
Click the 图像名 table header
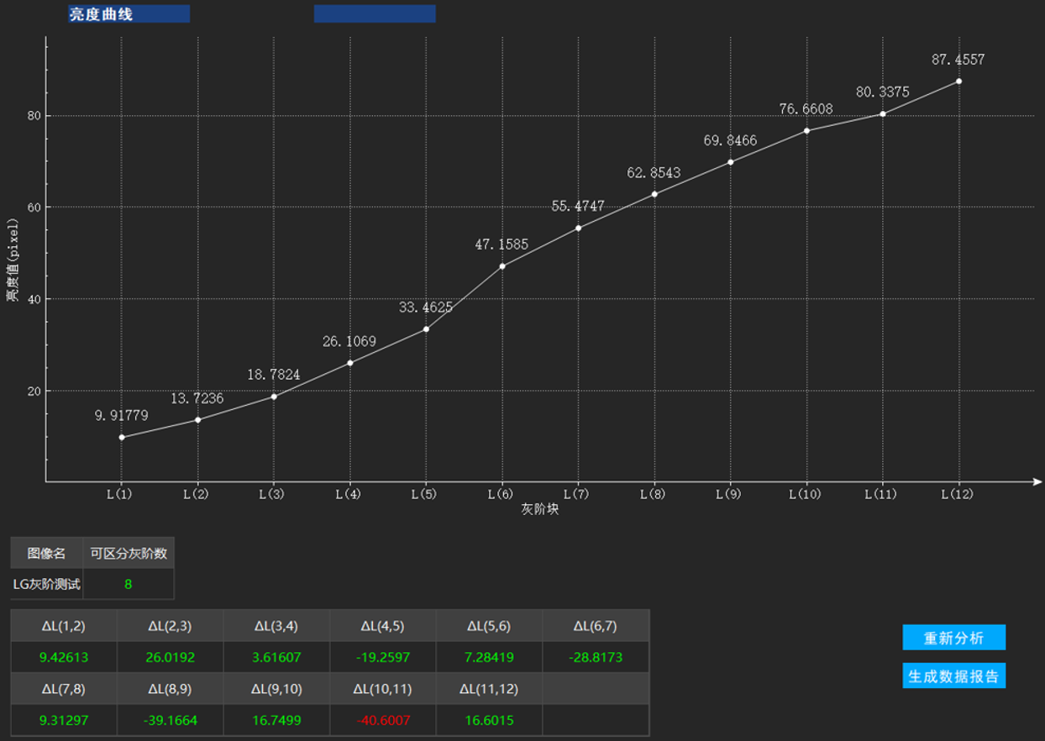pyautogui.click(x=47, y=553)
